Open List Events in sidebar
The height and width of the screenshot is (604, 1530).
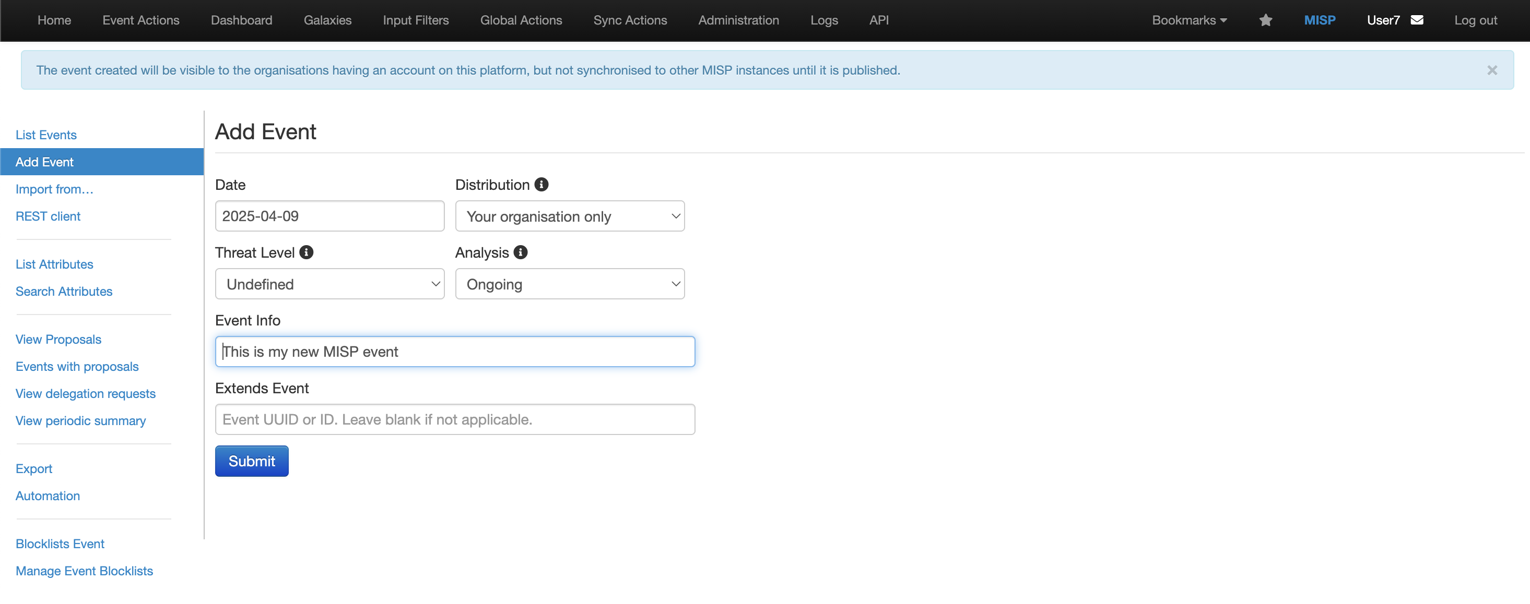46,135
